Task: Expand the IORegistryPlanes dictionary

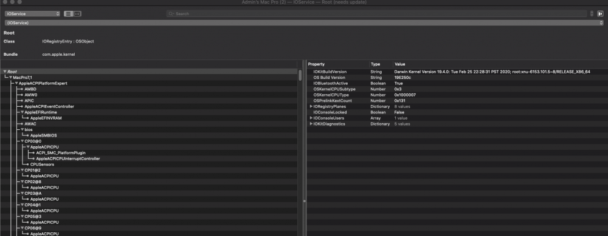Action: (x=311, y=106)
